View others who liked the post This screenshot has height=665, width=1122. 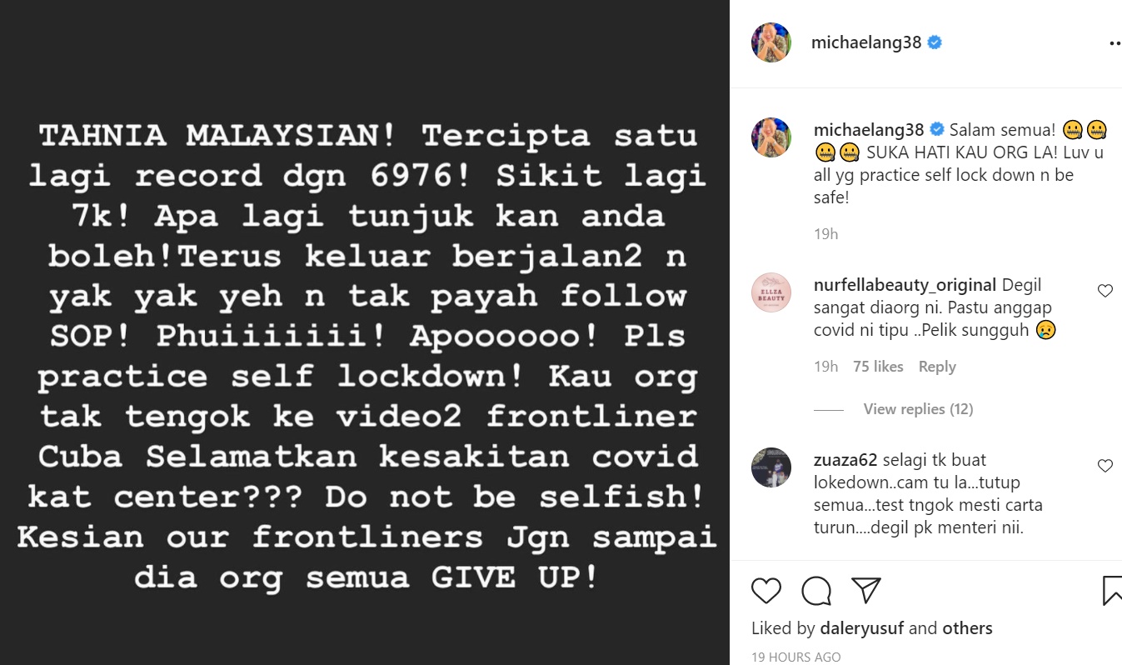click(x=967, y=628)
